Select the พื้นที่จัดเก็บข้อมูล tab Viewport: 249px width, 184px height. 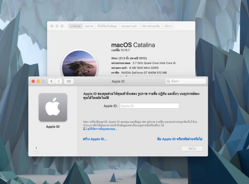click(x=107, y=26)
